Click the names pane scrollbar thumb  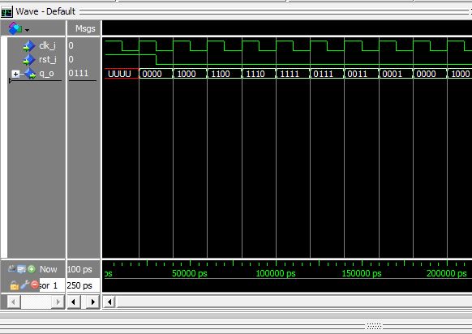(36, 302)
